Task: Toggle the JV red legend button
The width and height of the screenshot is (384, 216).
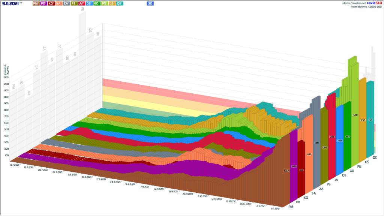Action: tap(82, 3)
